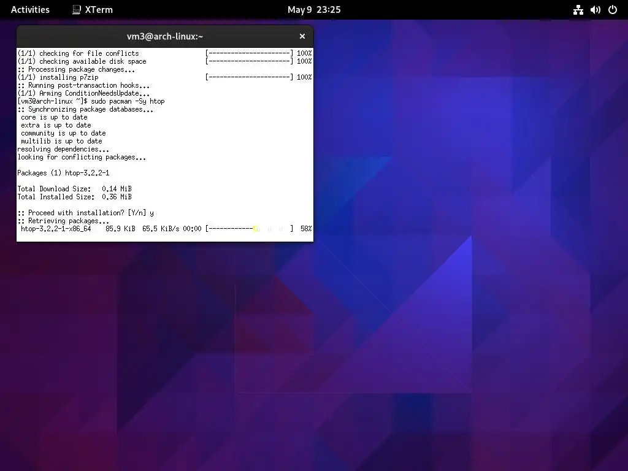Click the 'resolving dependencies...' line
Screen dimensions: 628x471
[63, 150]
